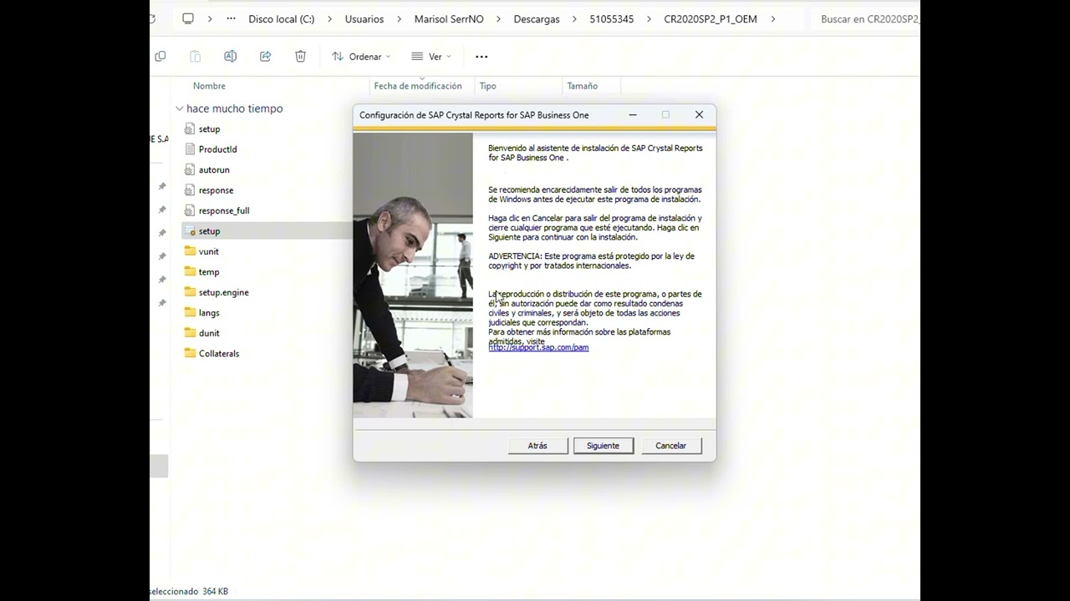Image resolution: width=1070 pixels, height=601 pixels.
Task: Go to Usuarios breadcrumb
Action: (x=364, y=18)
